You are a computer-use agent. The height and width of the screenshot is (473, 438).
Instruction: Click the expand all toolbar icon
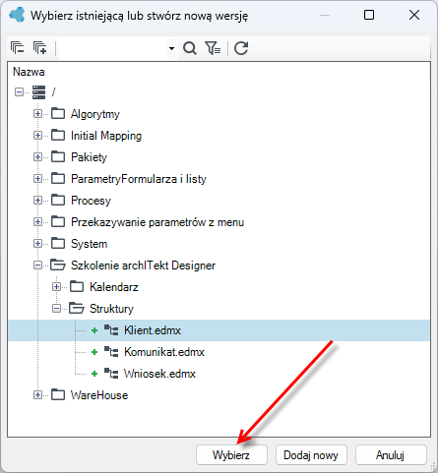point(39,48)
